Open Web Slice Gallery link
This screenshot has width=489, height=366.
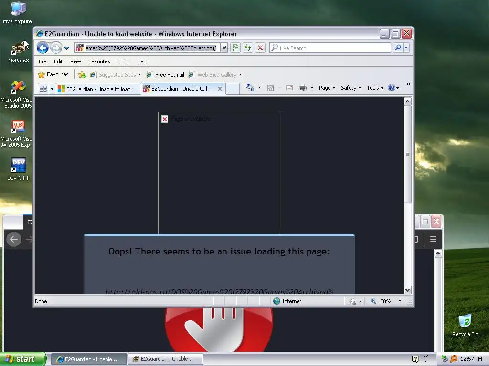213,75
